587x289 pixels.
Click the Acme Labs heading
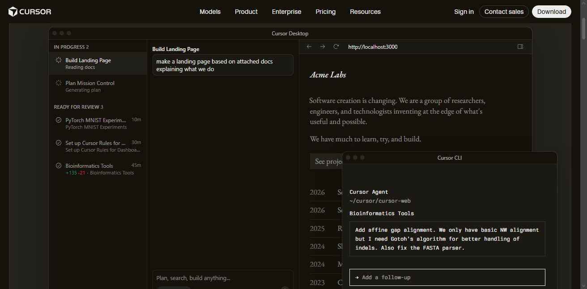coord(328,75)
